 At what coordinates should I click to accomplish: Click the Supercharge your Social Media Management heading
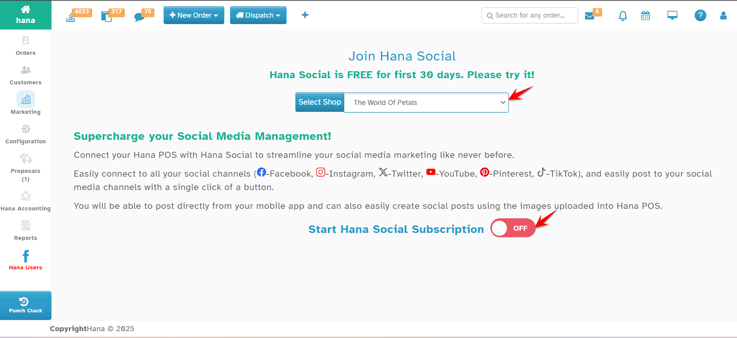click(x=202, y=136)
